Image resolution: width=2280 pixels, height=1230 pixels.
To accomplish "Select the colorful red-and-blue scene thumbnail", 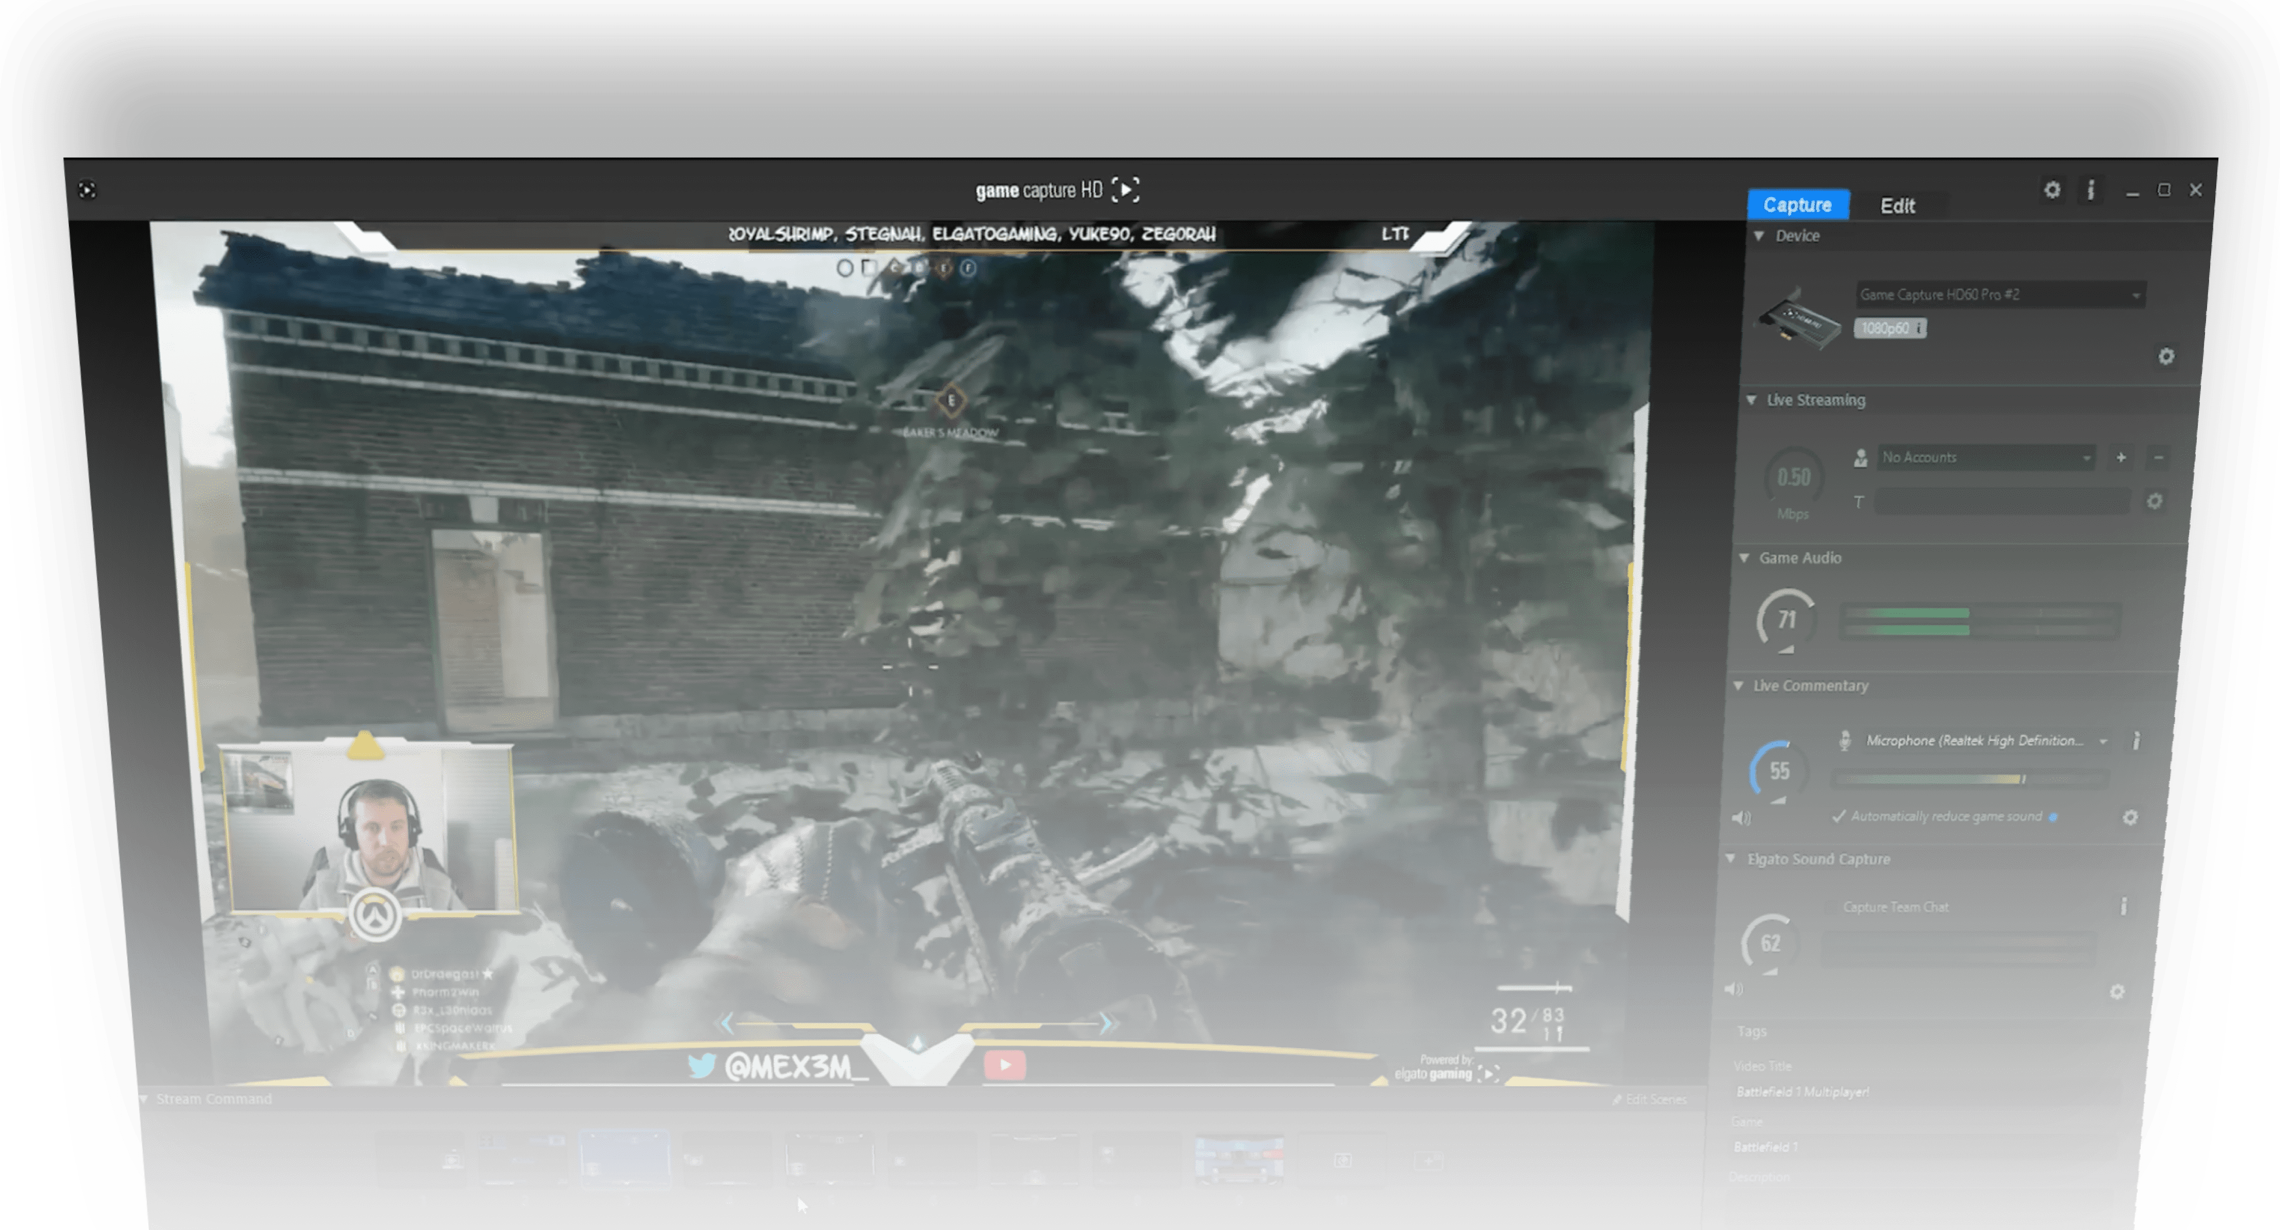I will point(1238,1159).
